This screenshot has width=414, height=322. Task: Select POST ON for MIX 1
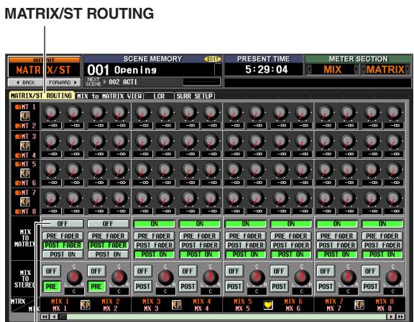[x=63, y=254]
